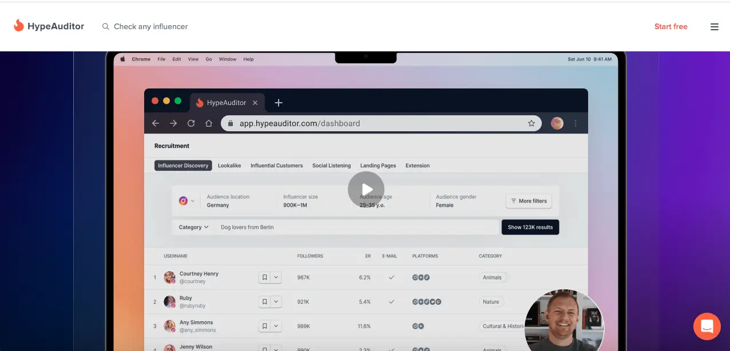Open the Chrome menu in menu bar
This screenshot has width=730, height=351.
(141, 59)
